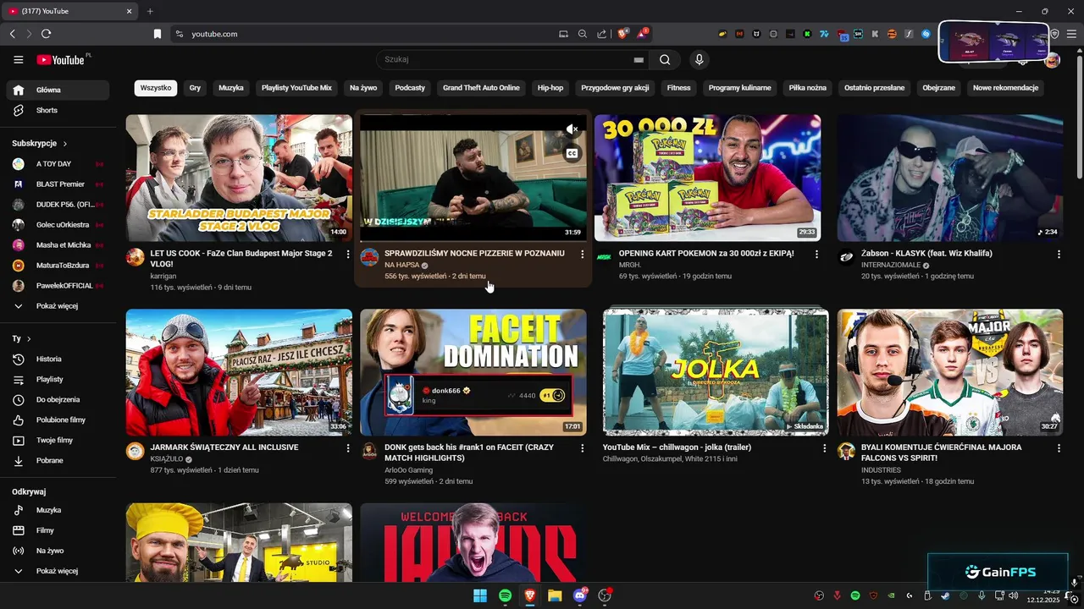The width and height of the screenshot is (1084, 609).
Task: Bookmark this page icon in address bar
Action: click(157, 34)
